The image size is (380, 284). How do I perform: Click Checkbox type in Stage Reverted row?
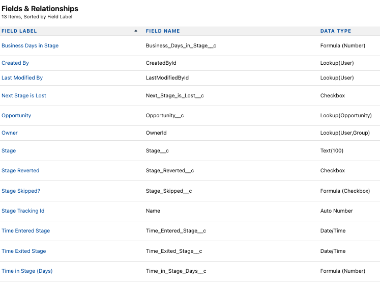(333, 170)
